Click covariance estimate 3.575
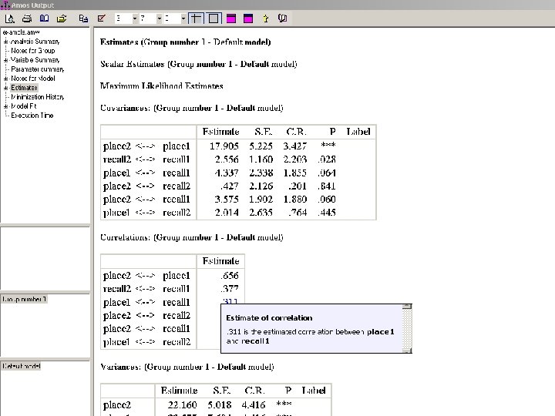Viewport: 555px width, 416px height. [227, 200]
